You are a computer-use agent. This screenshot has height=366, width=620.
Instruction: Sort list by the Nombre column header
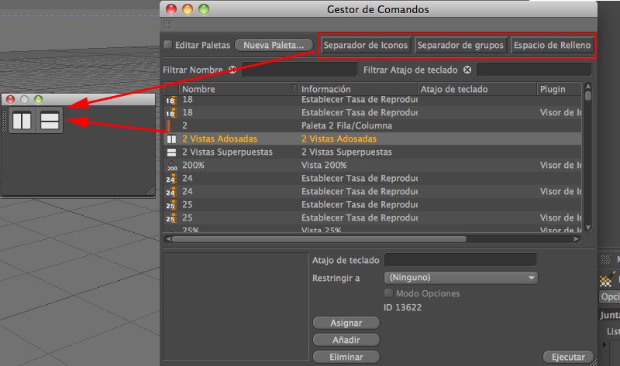pyautogui.click(x=232, y=89)
